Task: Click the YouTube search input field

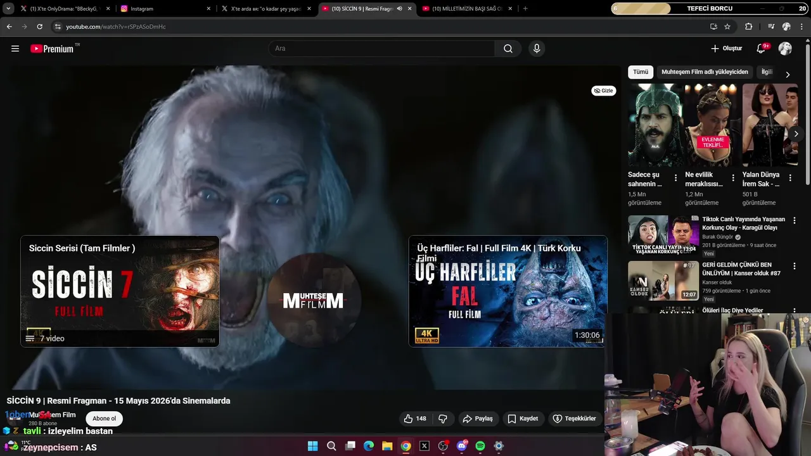Action: (382, 49)
